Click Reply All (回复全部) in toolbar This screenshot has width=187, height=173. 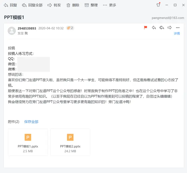pyautogui.click(x=32, y=5)
